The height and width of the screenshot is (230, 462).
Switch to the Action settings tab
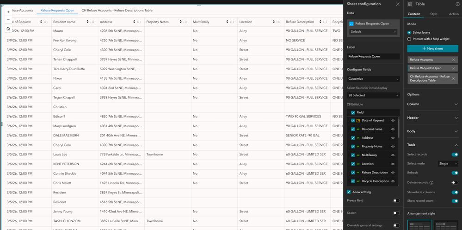pyautogui.click(x=454, y=14)
